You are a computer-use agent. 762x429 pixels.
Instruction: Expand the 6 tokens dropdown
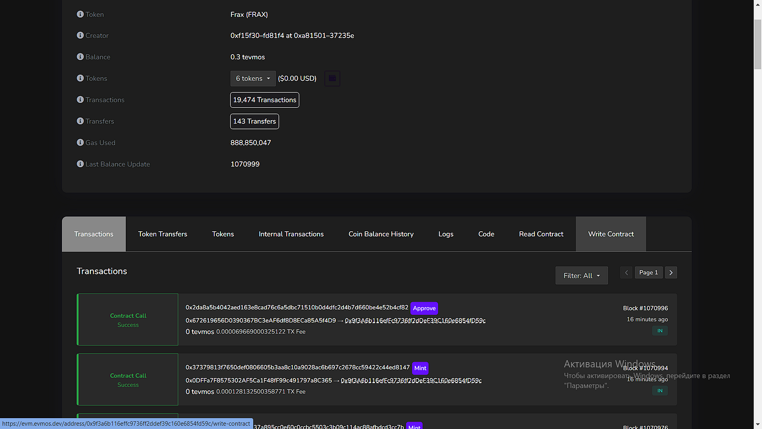[x=253, y=78]
